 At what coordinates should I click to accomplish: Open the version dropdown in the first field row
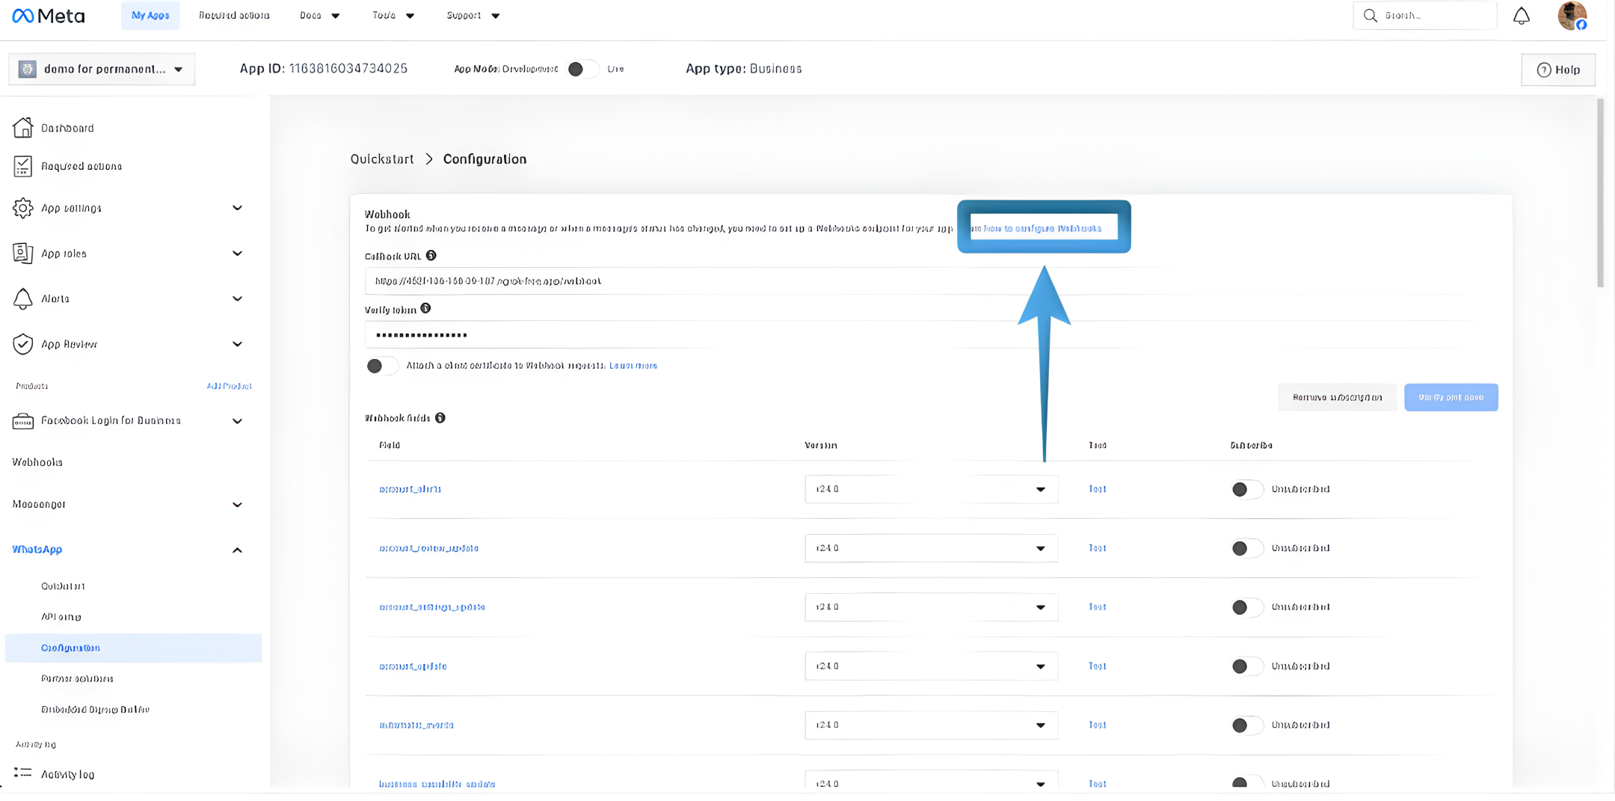[x=931, y=489]
